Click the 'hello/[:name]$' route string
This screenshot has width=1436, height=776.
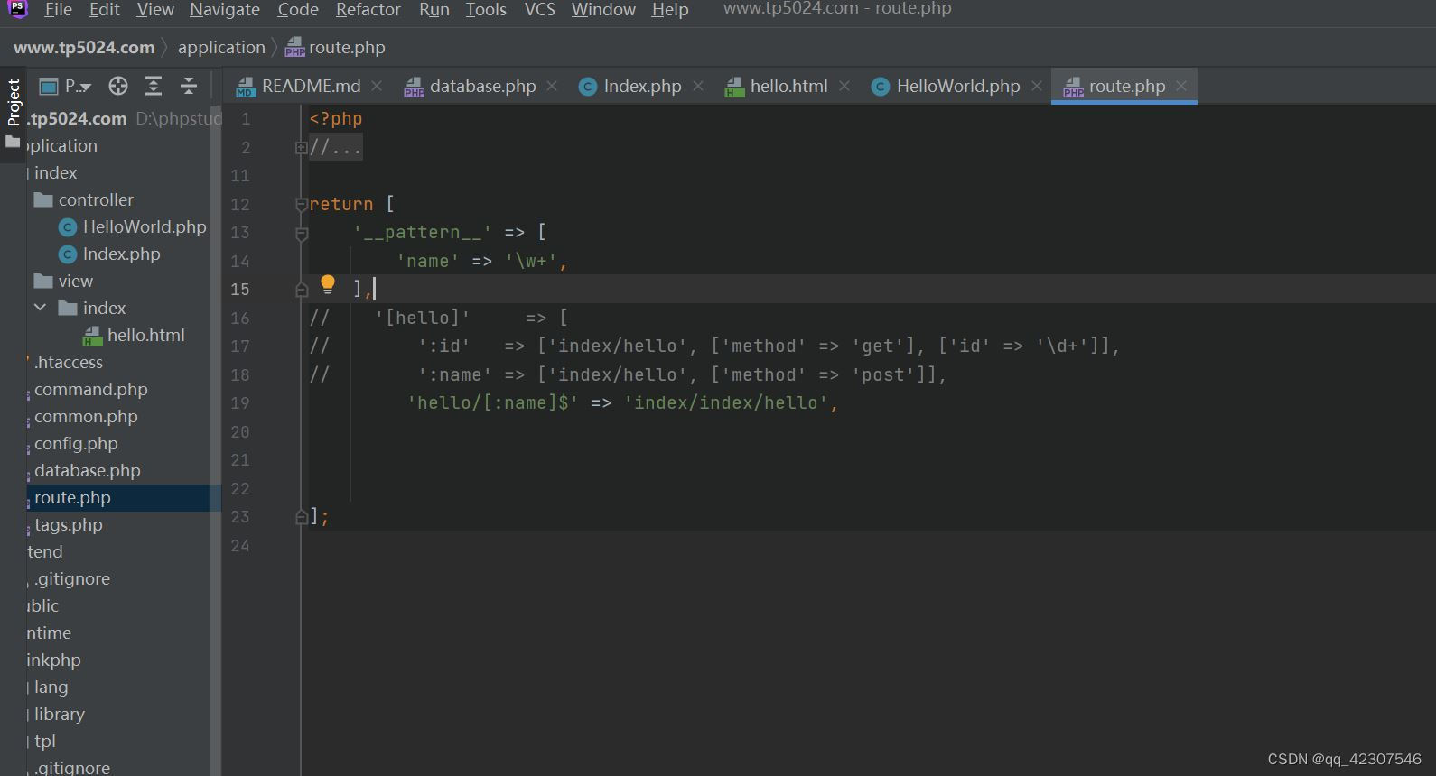coord(492,402)
